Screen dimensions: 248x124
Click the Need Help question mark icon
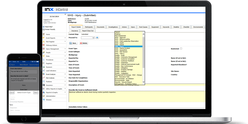(x=44, y=27)
